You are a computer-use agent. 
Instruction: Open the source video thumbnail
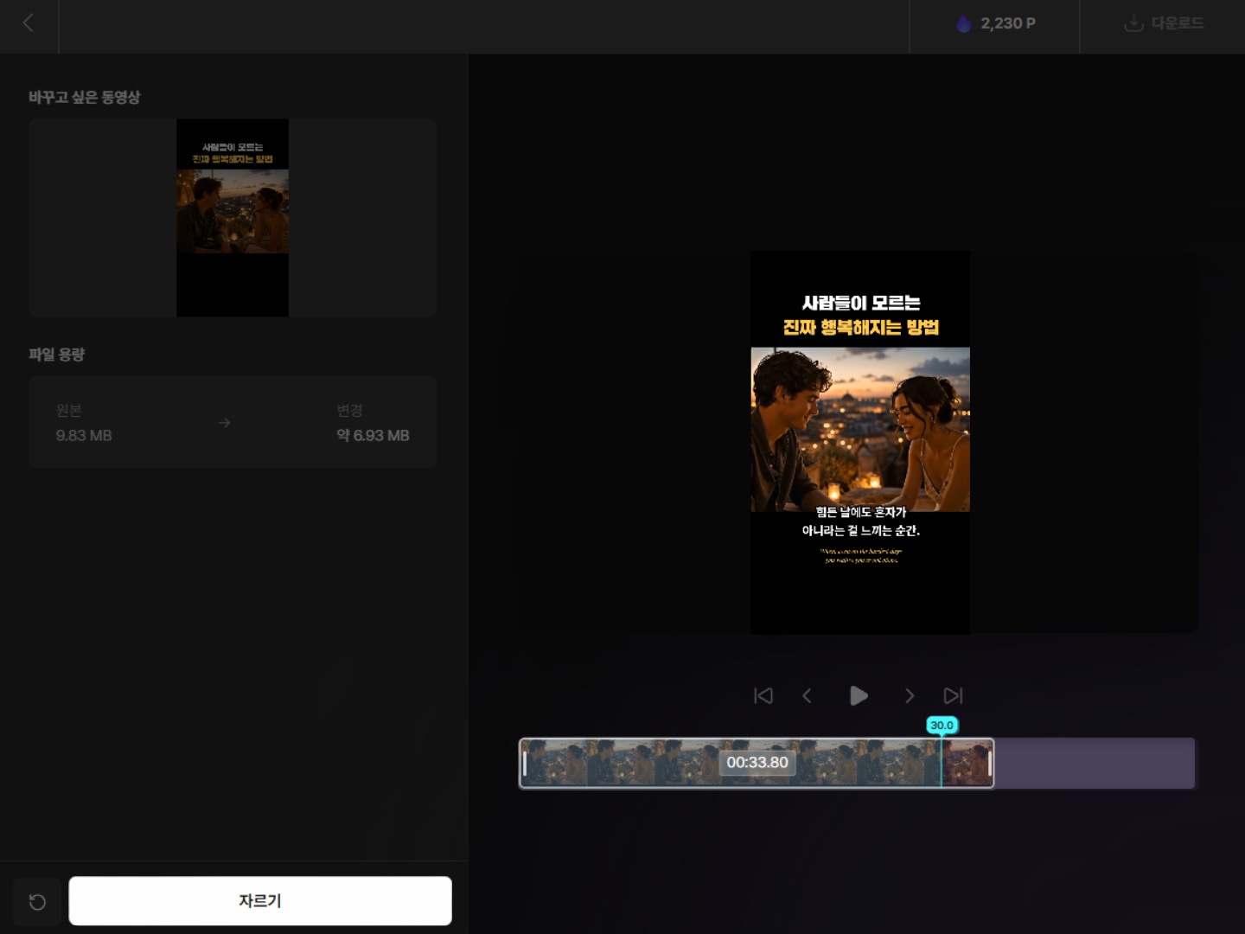tap(233, 218)
